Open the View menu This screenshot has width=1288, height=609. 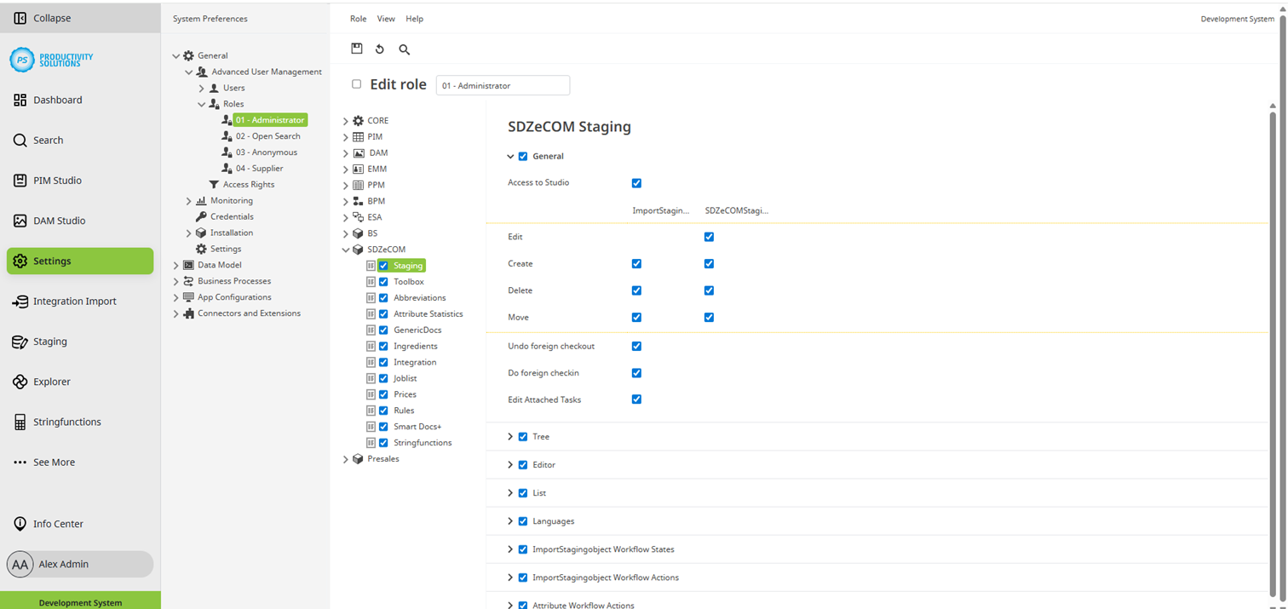coord(386,18)
